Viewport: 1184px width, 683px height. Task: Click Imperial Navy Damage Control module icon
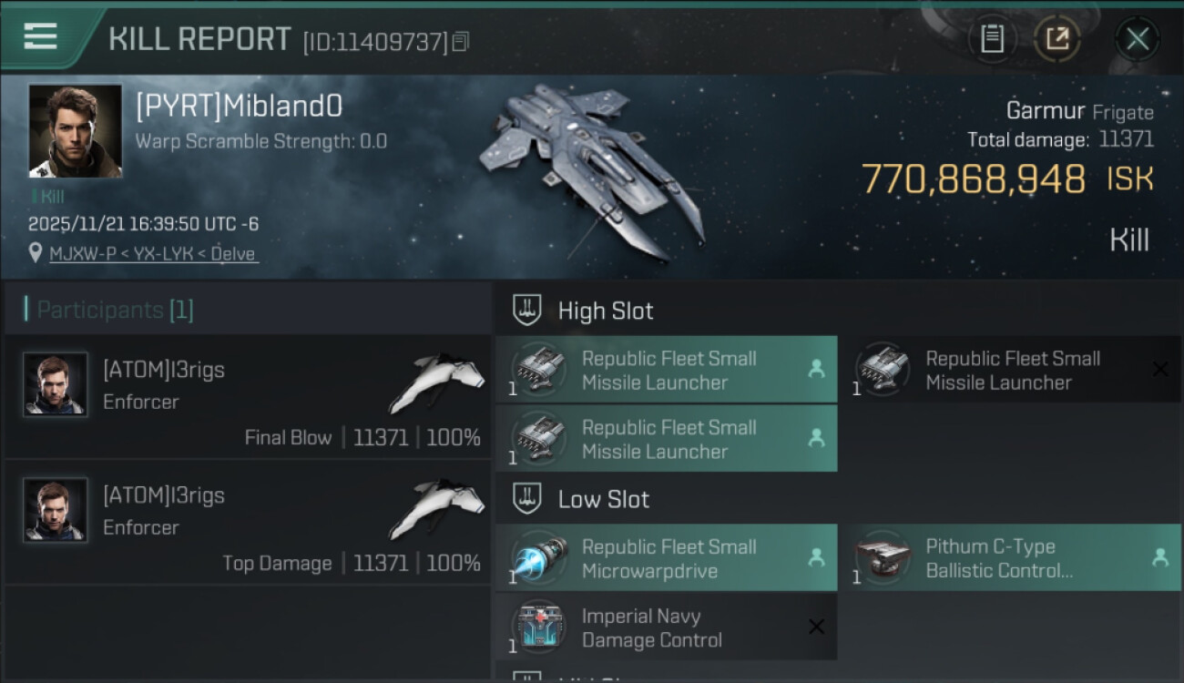coord(538,627)
